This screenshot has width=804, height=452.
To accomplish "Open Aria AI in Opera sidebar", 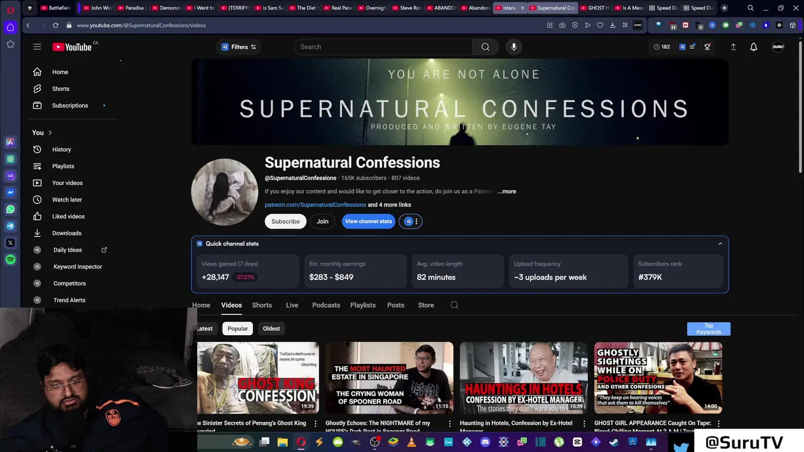I will point(11,142).
